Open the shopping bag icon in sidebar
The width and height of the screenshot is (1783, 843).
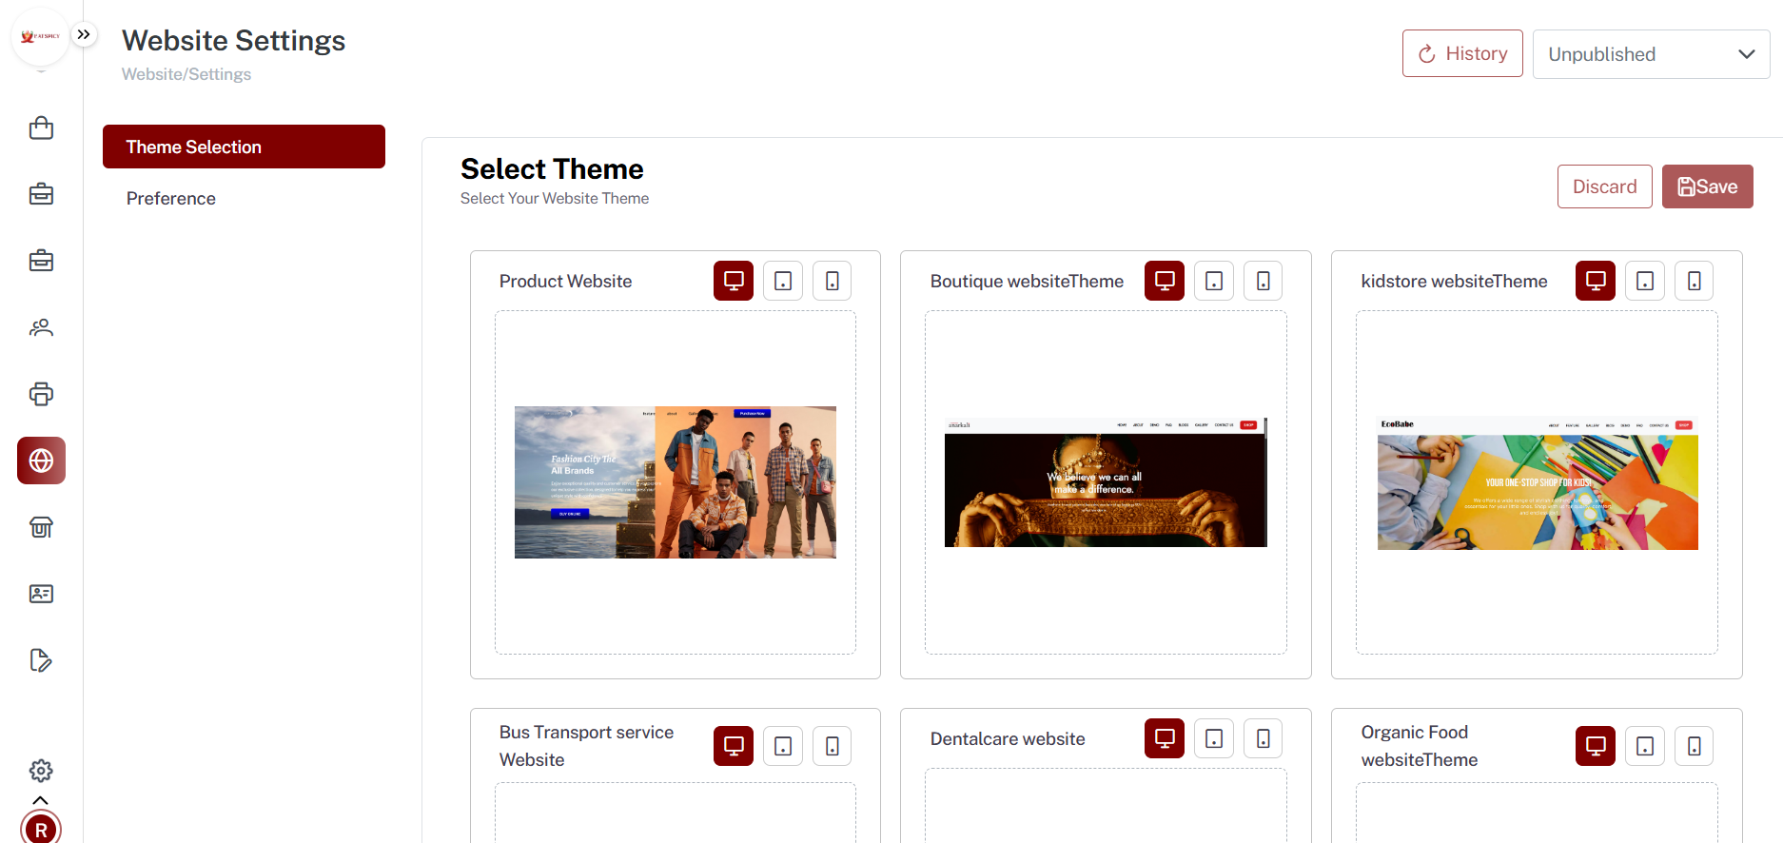41,127
